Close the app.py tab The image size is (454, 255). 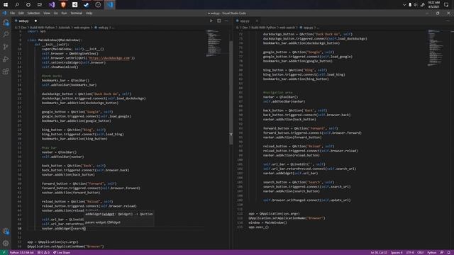click(x=257, y=21)
